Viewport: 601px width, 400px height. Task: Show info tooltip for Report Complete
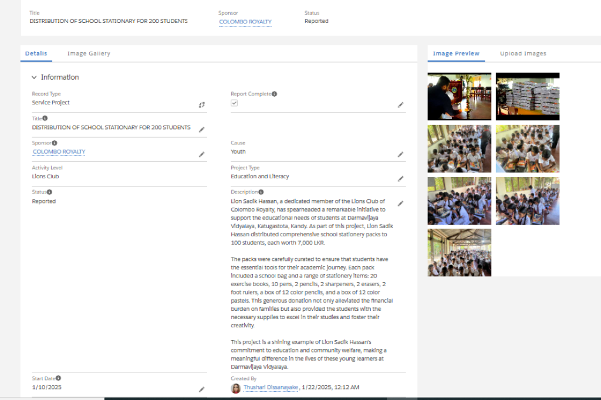tap(275, 94)
